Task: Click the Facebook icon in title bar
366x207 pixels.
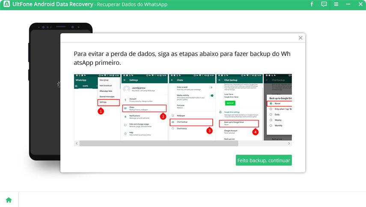Action: 312,4
